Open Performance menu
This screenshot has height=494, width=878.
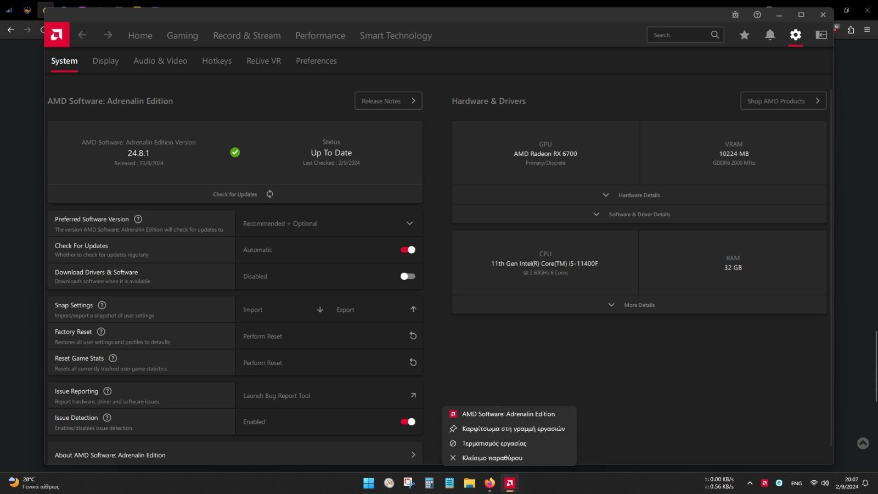pyautogui.click(x=320, y=35)
